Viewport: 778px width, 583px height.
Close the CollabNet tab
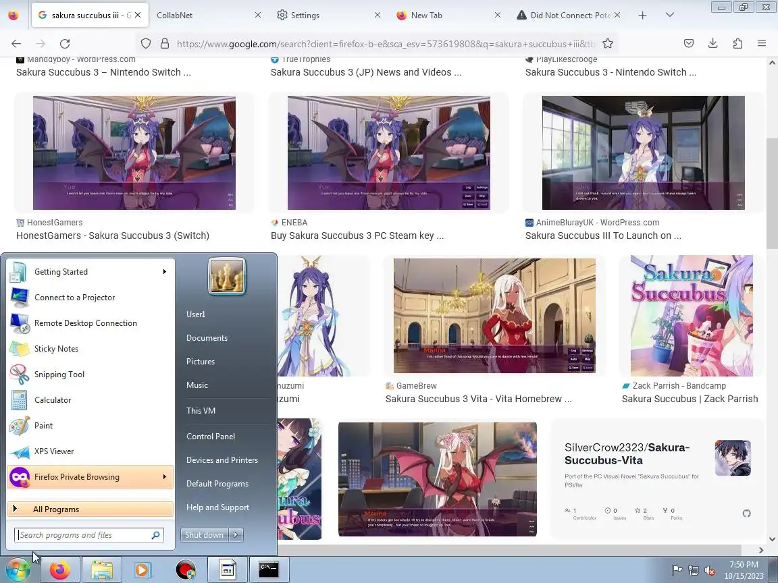click(x=258, y=16)
